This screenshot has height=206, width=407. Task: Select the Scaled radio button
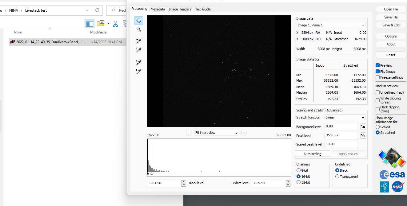click(377, 127)
